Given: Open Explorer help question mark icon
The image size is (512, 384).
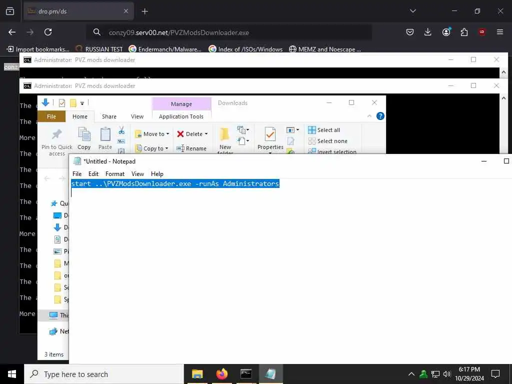Looking at the screenshot, I should click(380, 116).
